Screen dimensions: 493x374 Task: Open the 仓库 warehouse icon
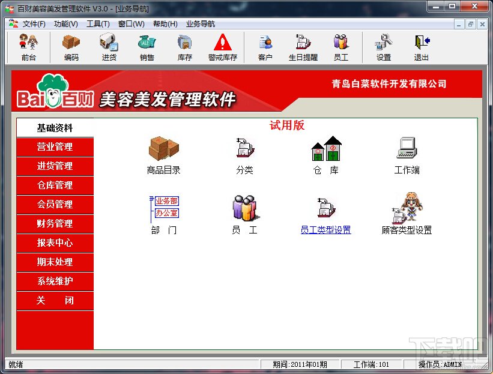(x=326, y=148)
